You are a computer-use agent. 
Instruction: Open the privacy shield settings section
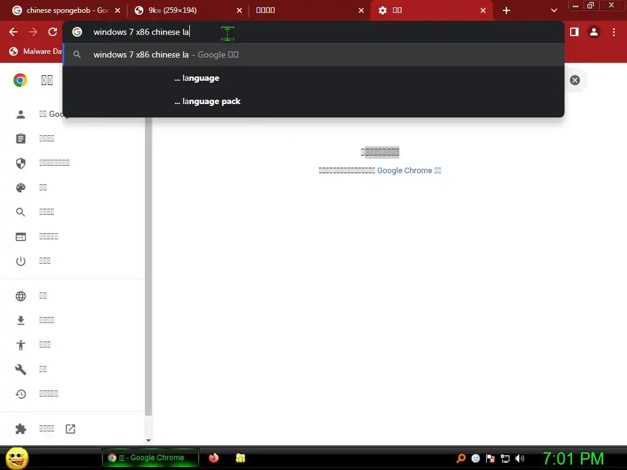pyautogui.click(x=21, y=163)
